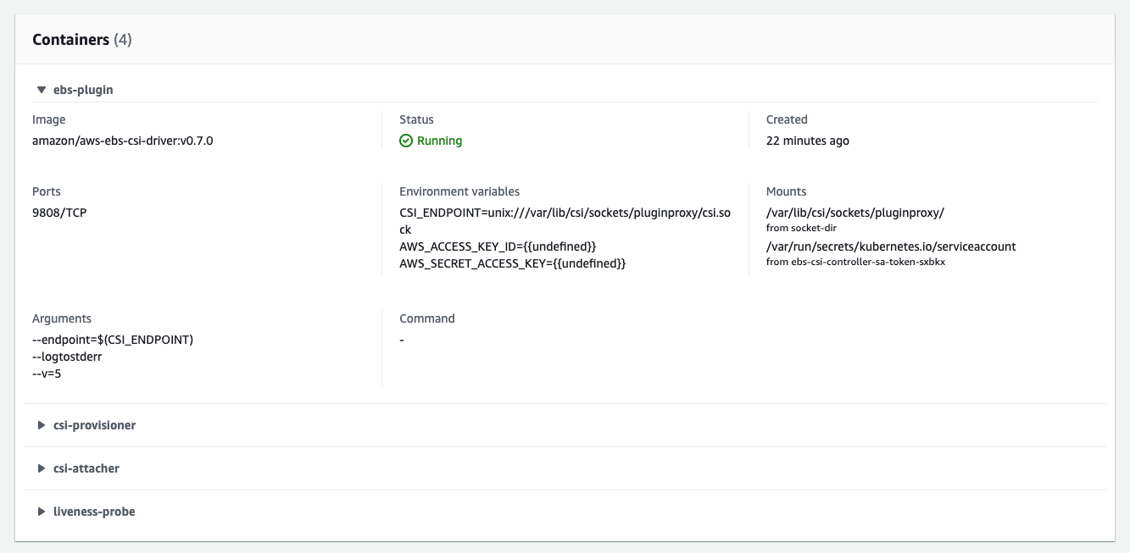Expand the liveness-probe disclosure triangle
This screenshot has width=1130, height=553.
pyautogui.click(x=41, y=512)
